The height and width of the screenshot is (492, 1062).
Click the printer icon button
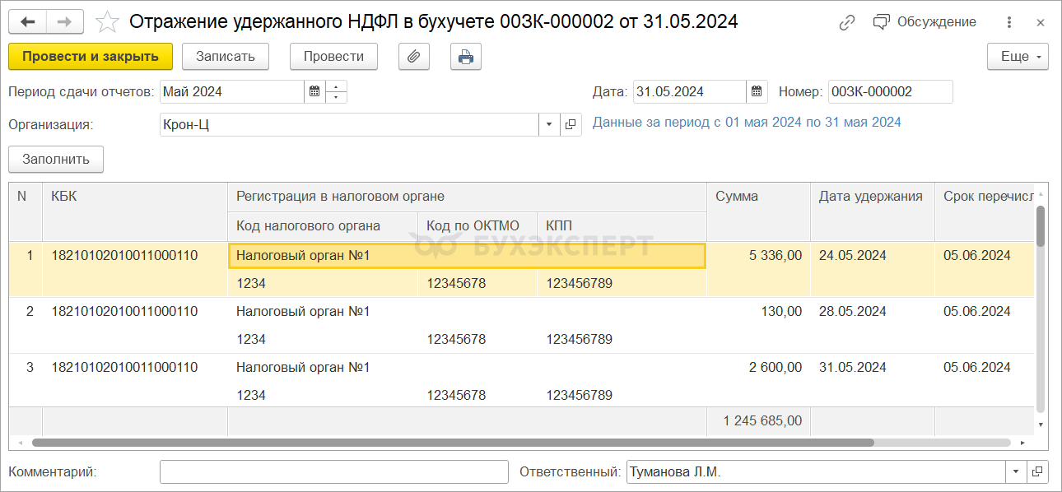click(466, 57)
